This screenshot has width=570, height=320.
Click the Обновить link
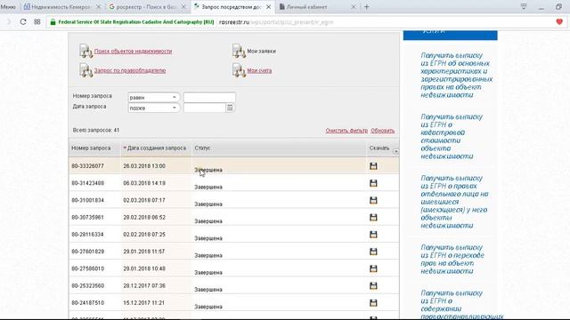point(382,131)
